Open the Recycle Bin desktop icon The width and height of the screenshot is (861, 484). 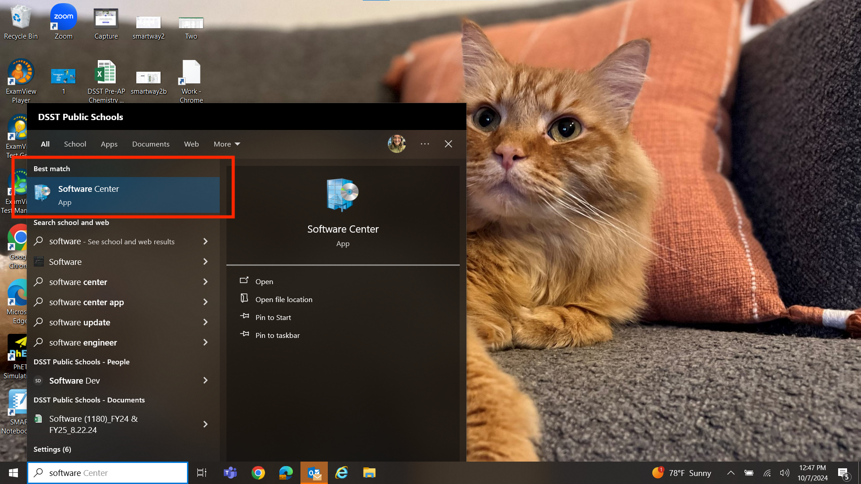tap(21, 22)
